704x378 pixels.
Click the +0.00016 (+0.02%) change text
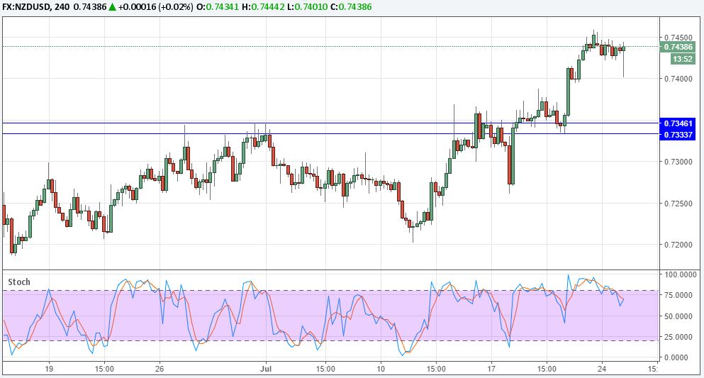pyautogui.click(x=156, y=7)
